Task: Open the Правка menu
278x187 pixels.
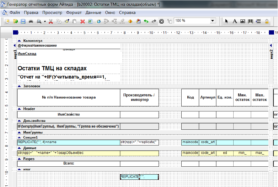Action: pyautogui.click(x=31, y=13)
